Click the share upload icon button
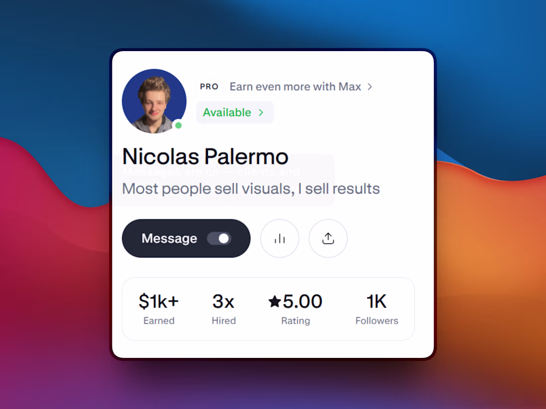This screenshot has width=546, height=409. pos(328,238)
